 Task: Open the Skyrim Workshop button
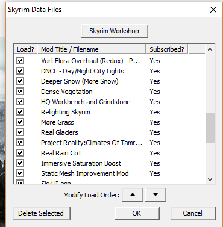pyautogui.click(x=115, y=31)
